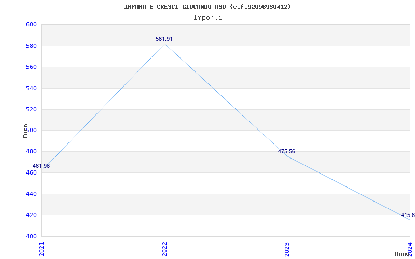415x259 pixels.
Task: Click the Euro axis title
Action: 25,131
